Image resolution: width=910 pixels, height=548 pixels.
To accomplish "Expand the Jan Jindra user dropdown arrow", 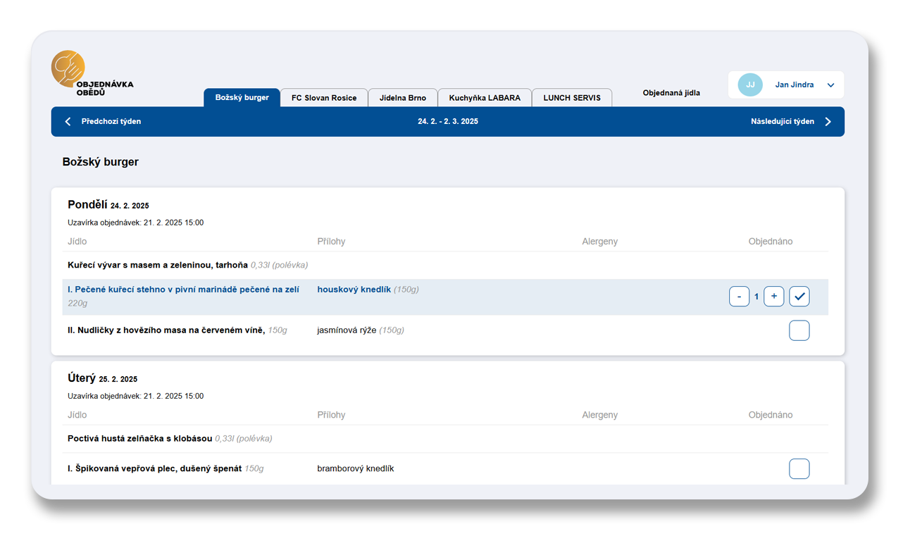I will click(830, 85).
